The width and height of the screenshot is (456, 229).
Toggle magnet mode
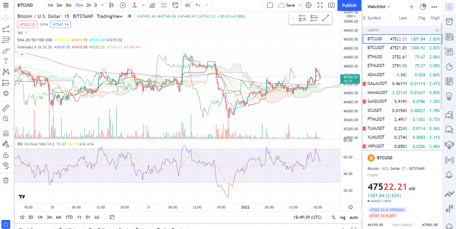6,133
